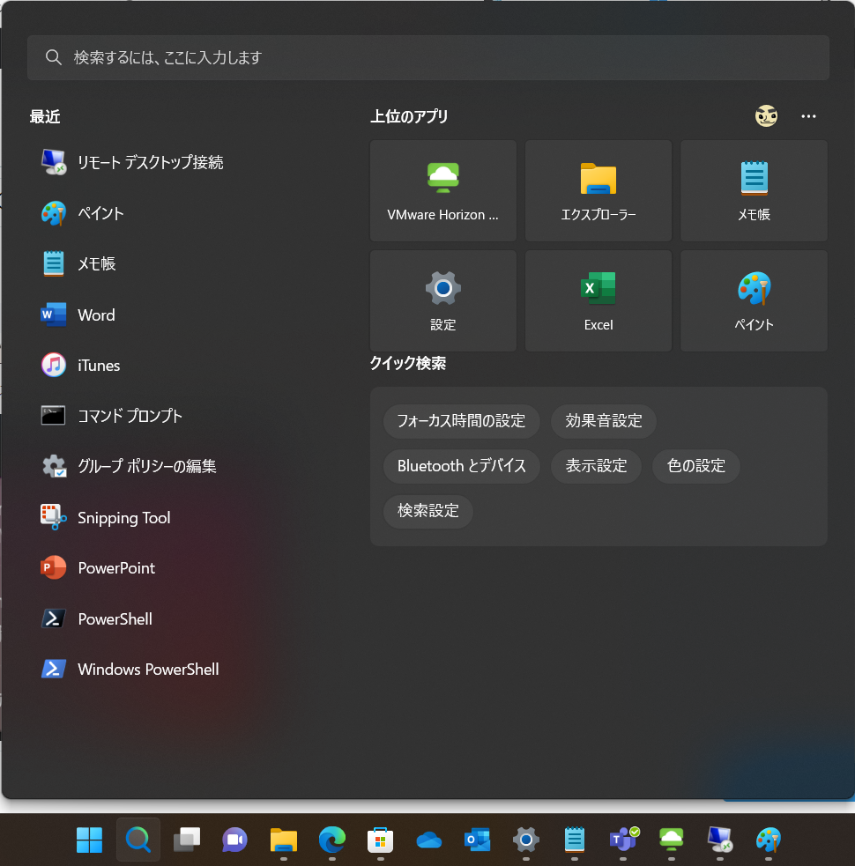
Task: Open the three-dots options menu
Action: tap(808, 116)
